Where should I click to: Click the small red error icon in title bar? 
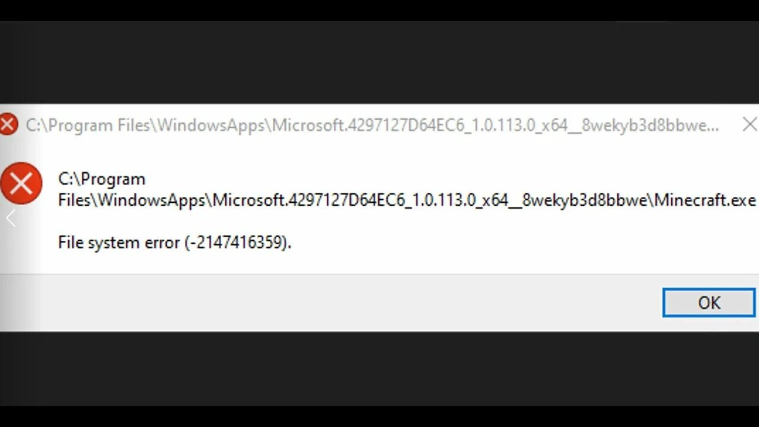[x=8, y=125]
